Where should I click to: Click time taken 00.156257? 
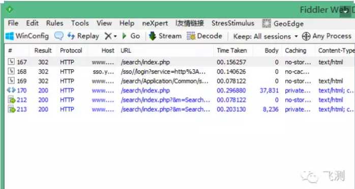(231, 62)
